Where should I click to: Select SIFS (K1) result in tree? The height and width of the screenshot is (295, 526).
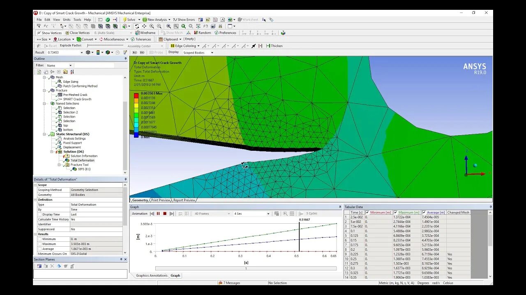coord(84,169)
